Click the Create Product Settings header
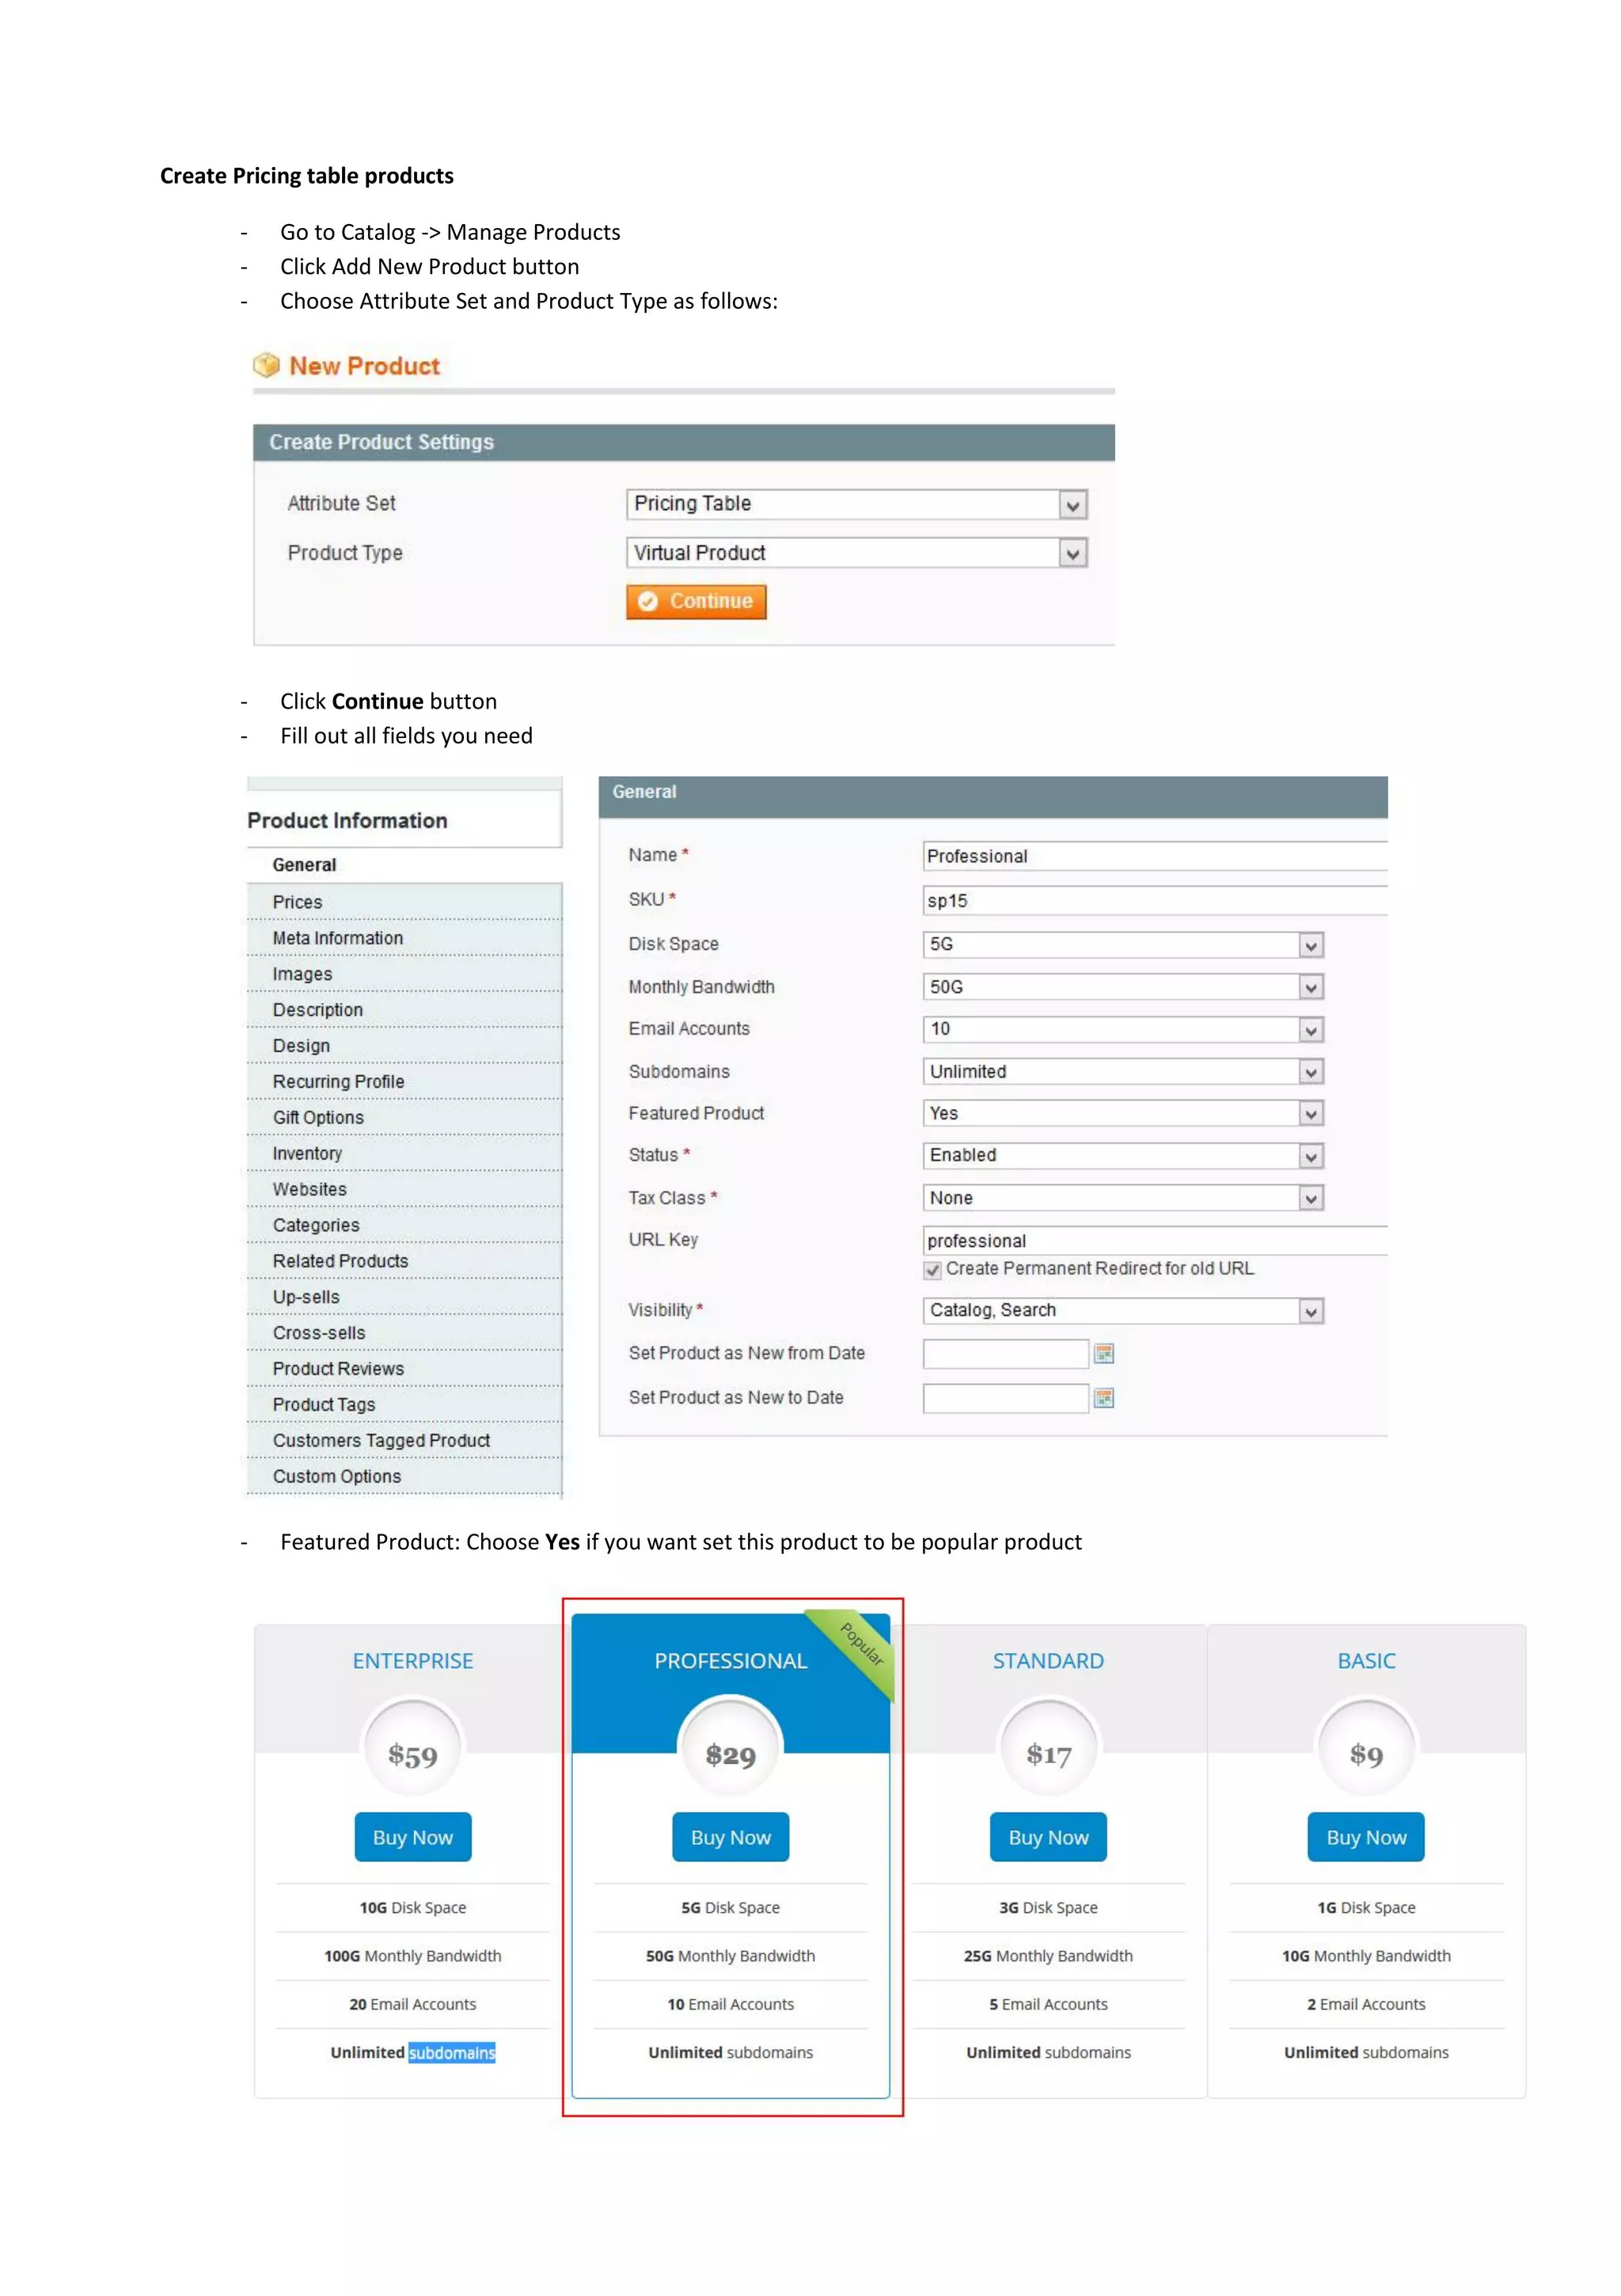 (x=684, y=442)
